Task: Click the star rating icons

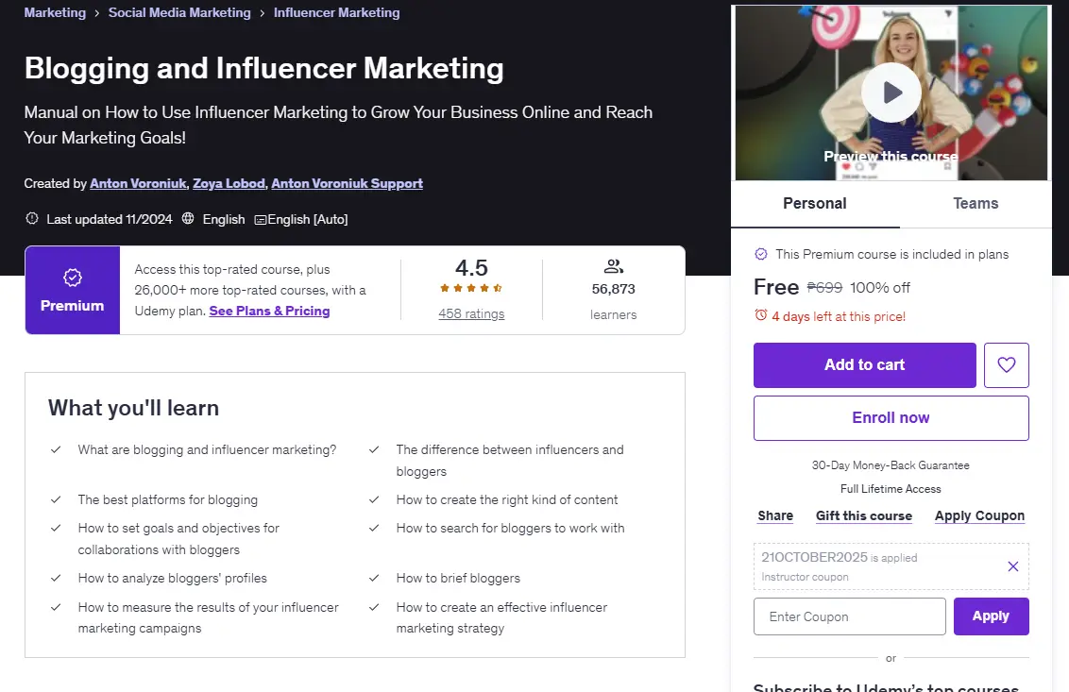Action: tap(471, 288)
